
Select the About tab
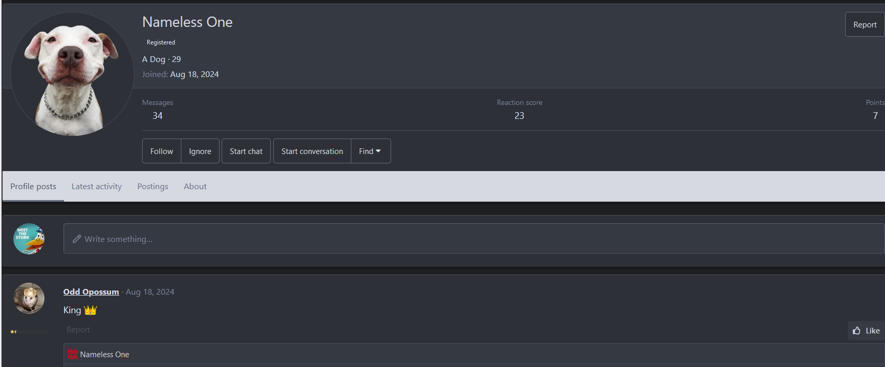coord(195,187)
